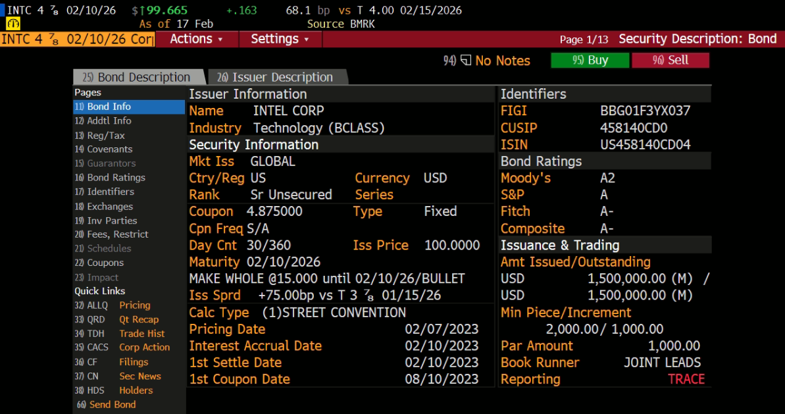785x414 pixels.
Task: Open the Identifiers page in sidebar
Action: (104, 192)
